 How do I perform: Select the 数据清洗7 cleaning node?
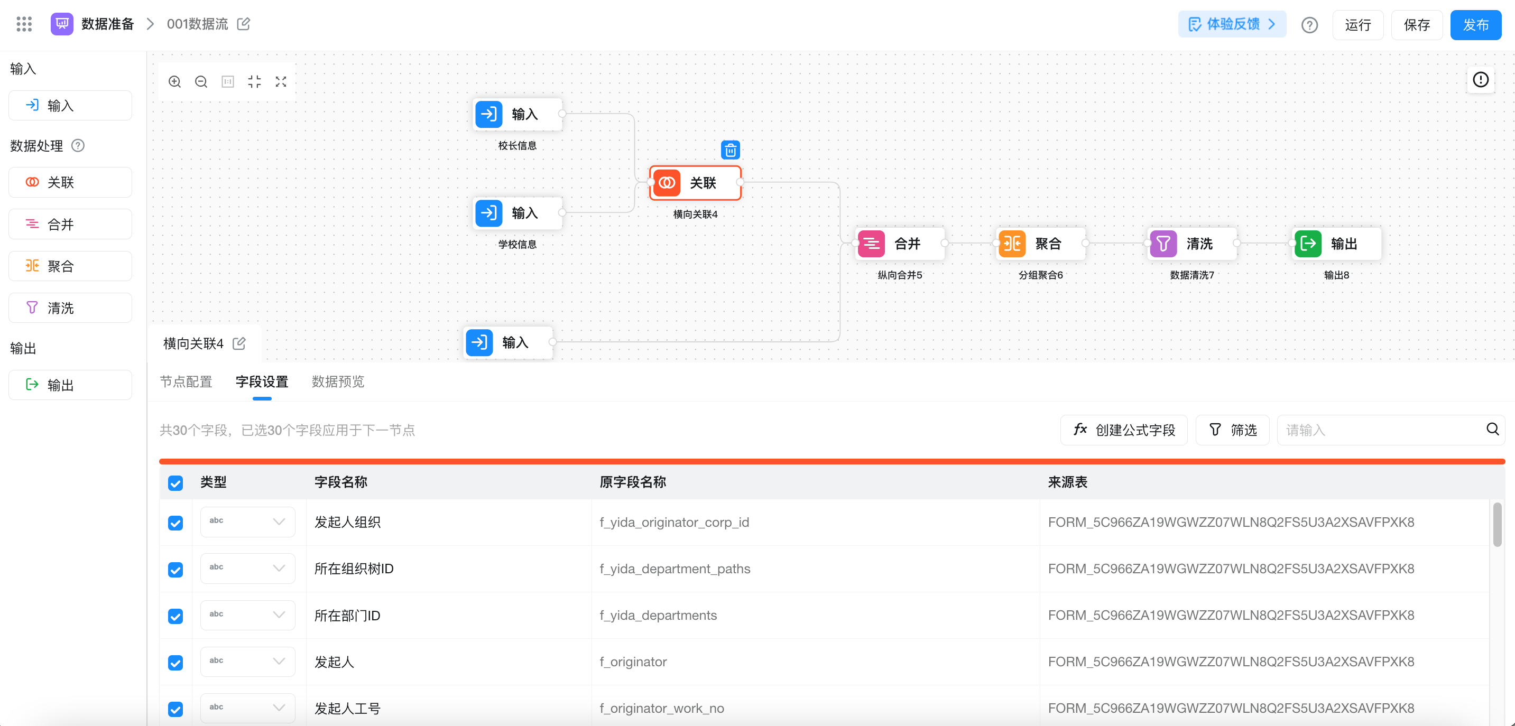tap(1192, 244)
